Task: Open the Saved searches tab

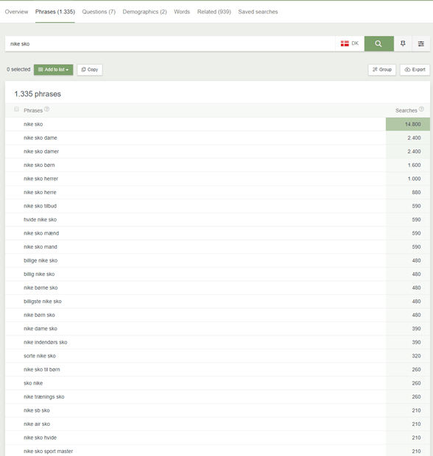Action: (258, 12)
